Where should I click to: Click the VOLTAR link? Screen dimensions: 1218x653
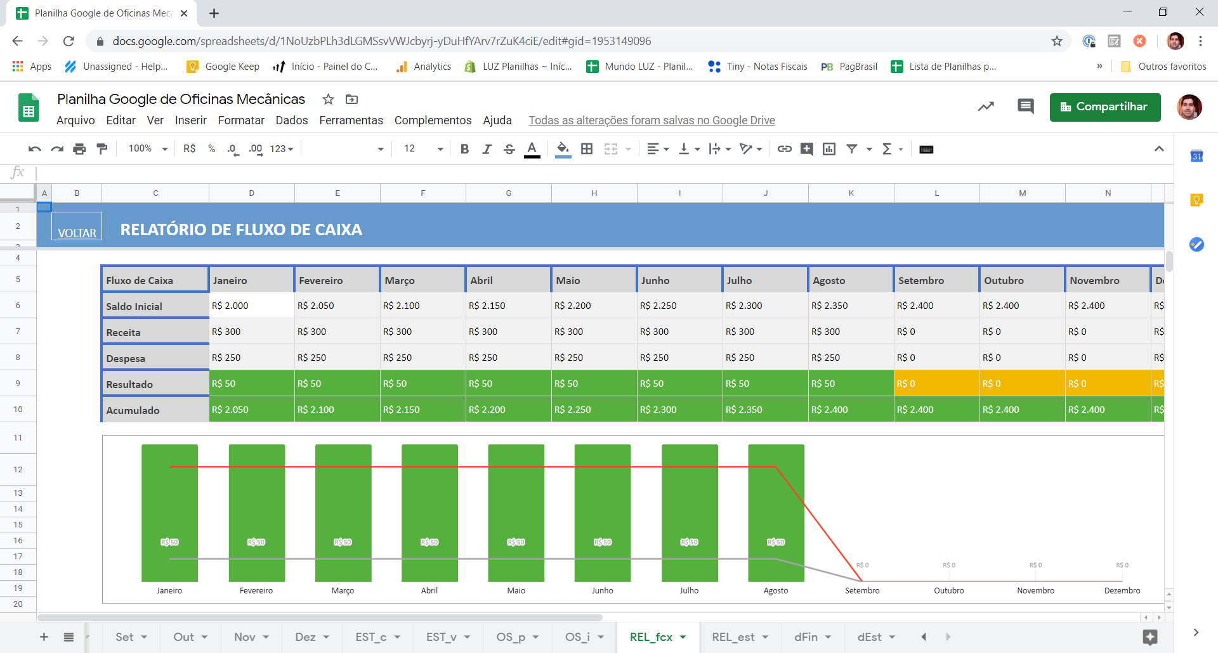click(77, 233)
